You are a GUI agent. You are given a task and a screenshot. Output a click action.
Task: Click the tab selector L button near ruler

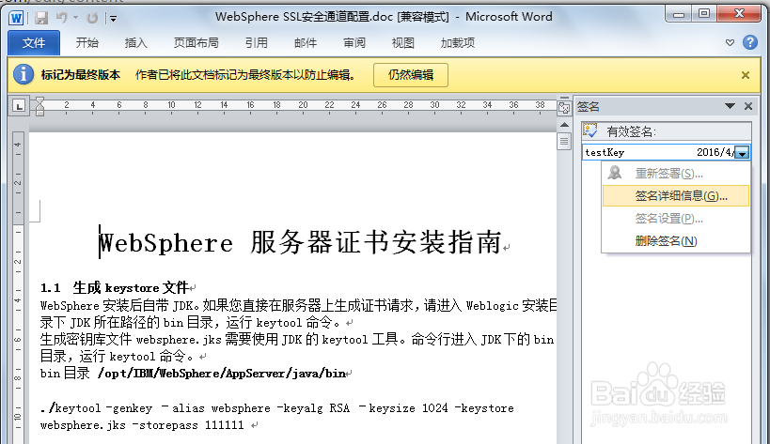pos(19,106)
